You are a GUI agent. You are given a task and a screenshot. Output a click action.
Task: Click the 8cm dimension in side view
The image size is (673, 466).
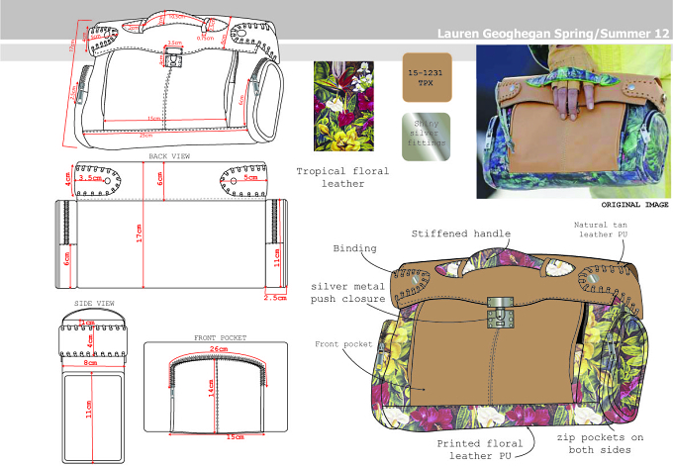click(90, 363)
